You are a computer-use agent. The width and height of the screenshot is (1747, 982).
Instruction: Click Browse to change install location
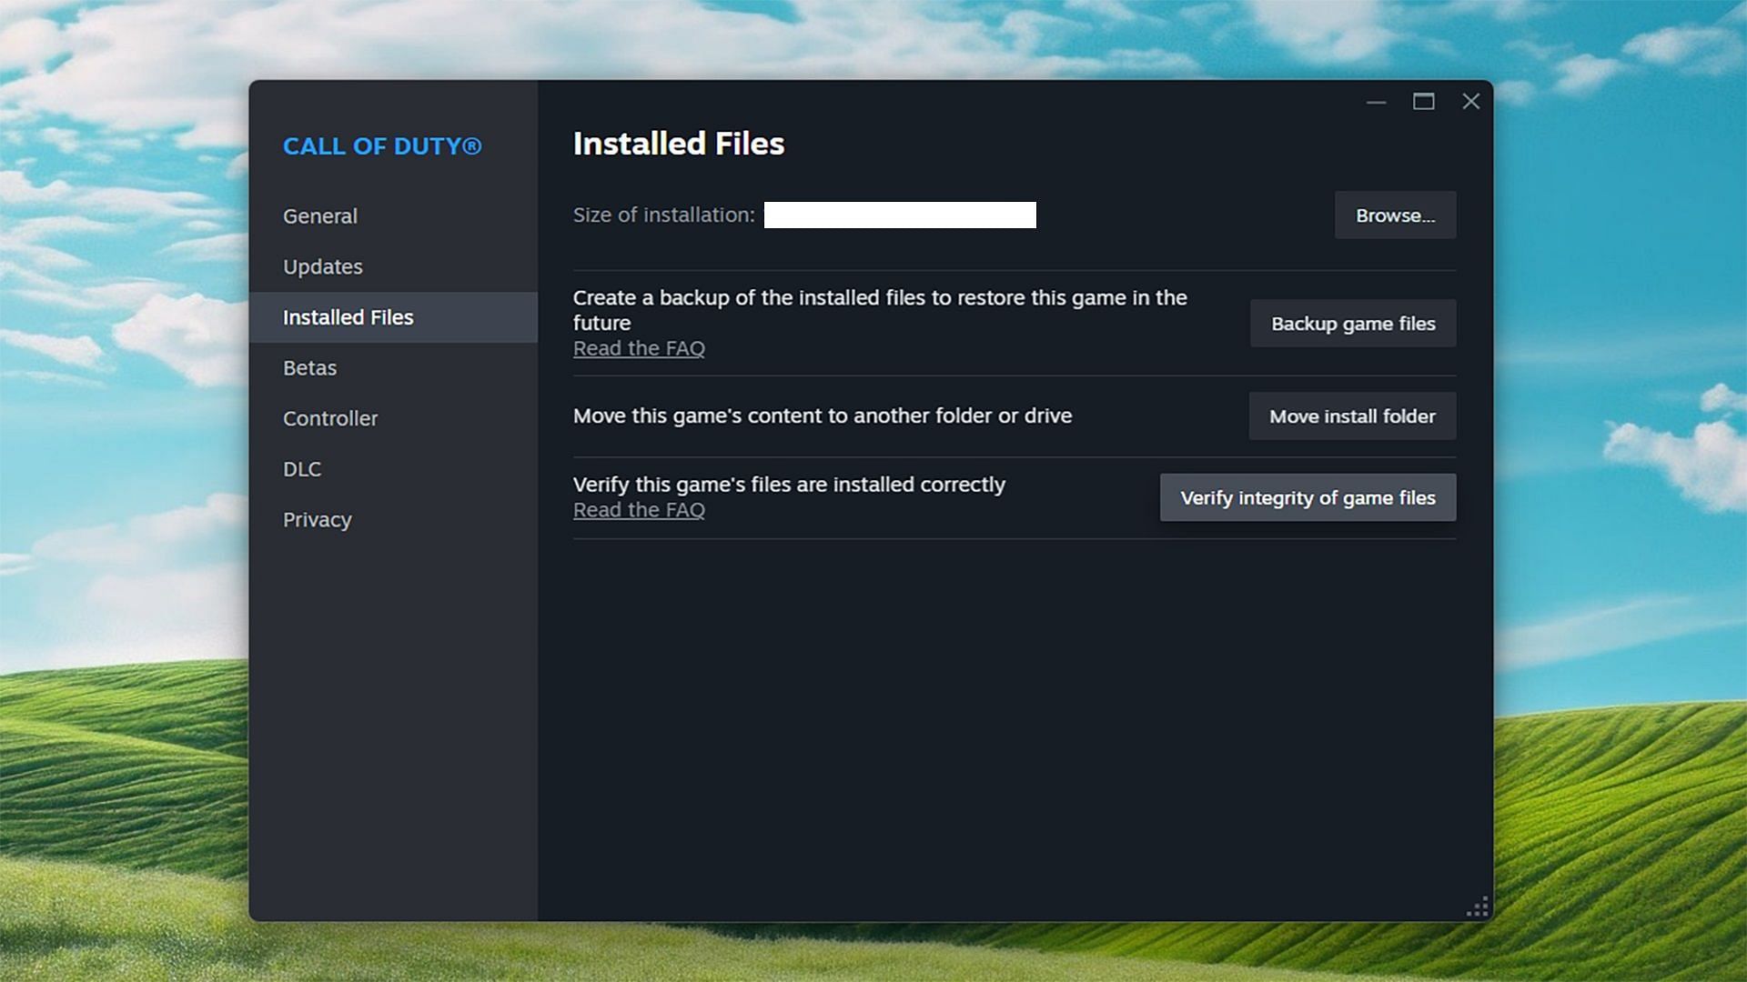point(1396,215)
